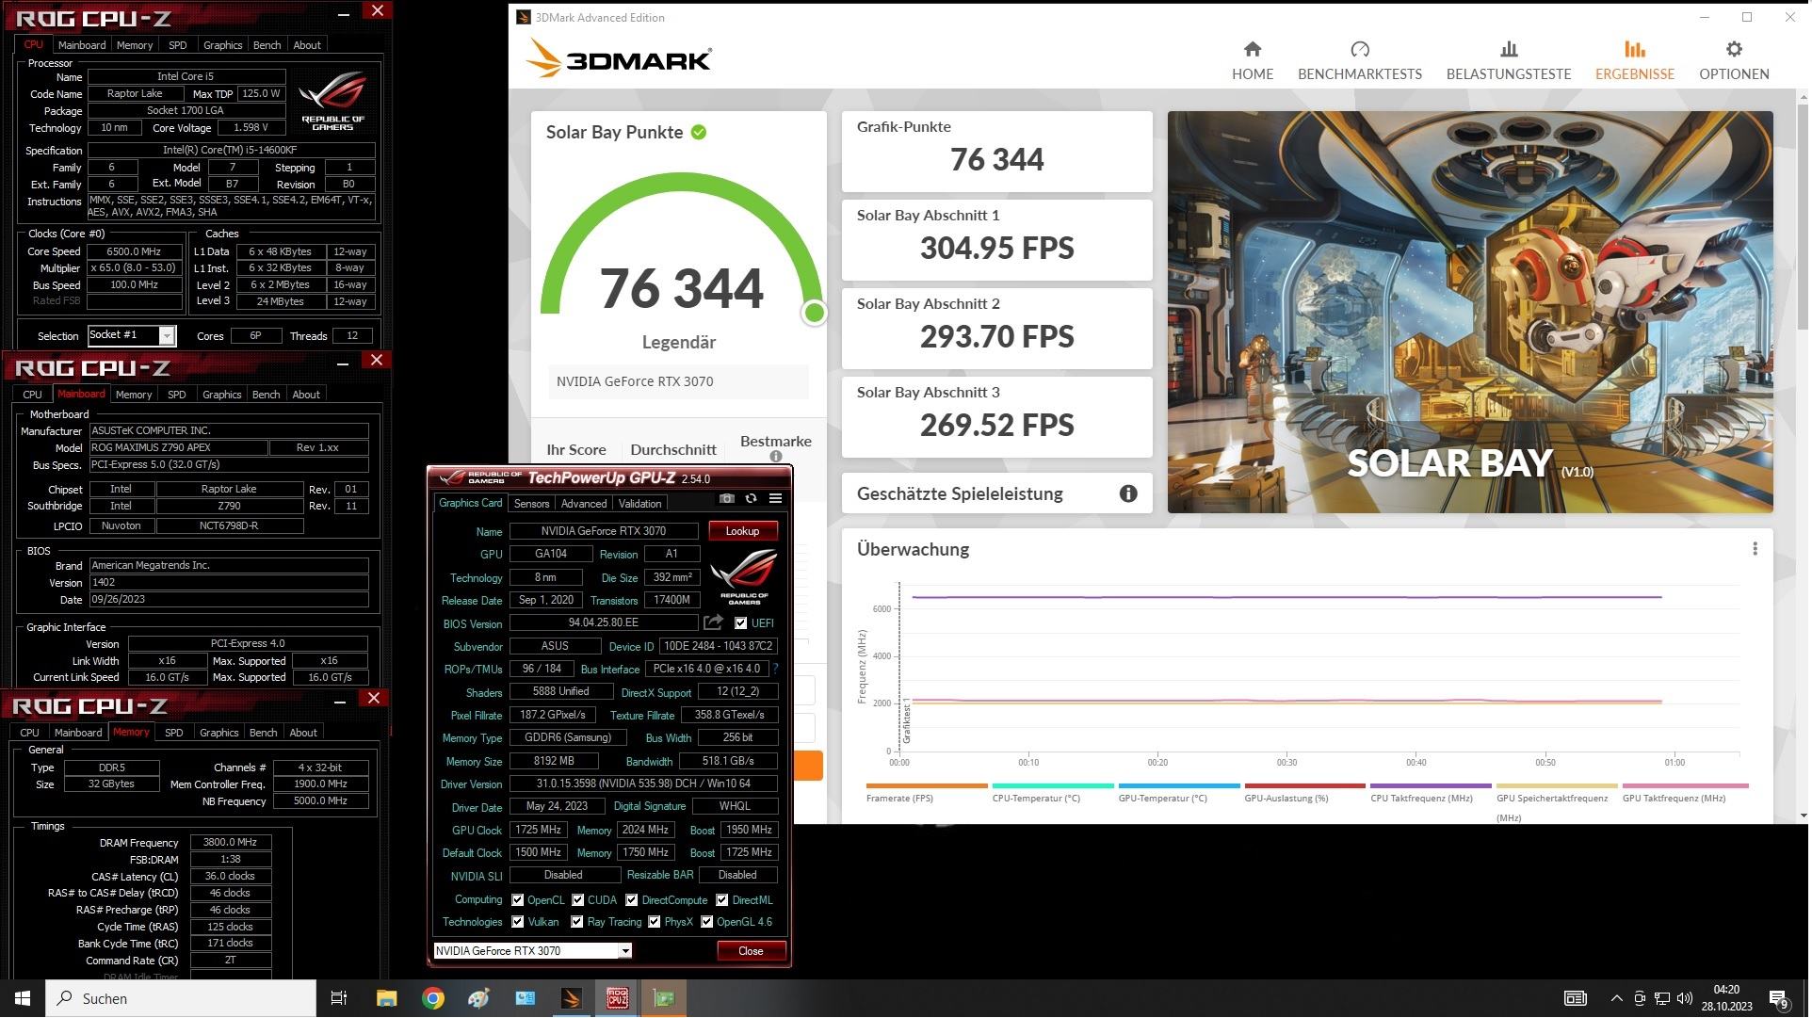
Task: Click info icon beside Geschätzte Spieleleistung
Action: point(1130,494)
